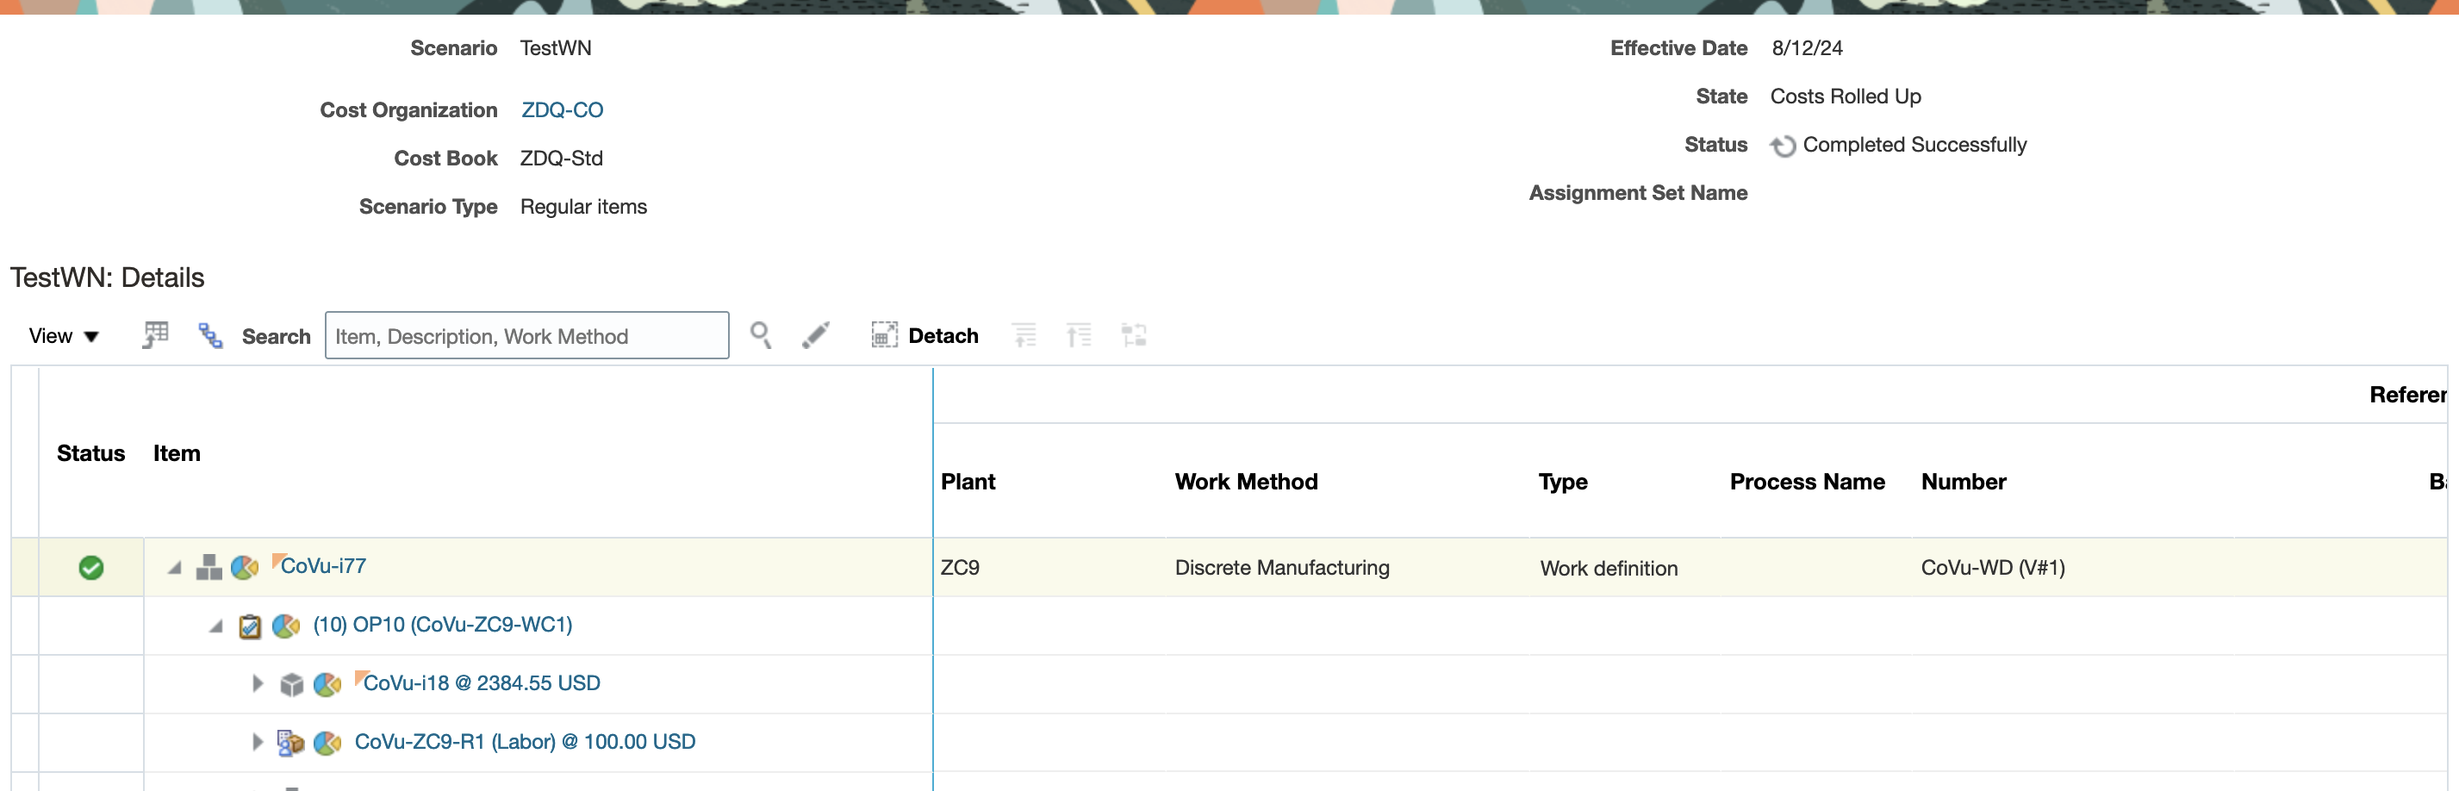Click the CoVu-WD (V#1) number cell

[x=1992, y=568]
